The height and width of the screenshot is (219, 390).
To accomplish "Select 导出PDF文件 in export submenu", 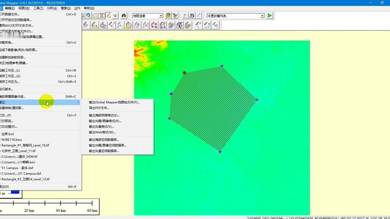I will coord(117,108).
